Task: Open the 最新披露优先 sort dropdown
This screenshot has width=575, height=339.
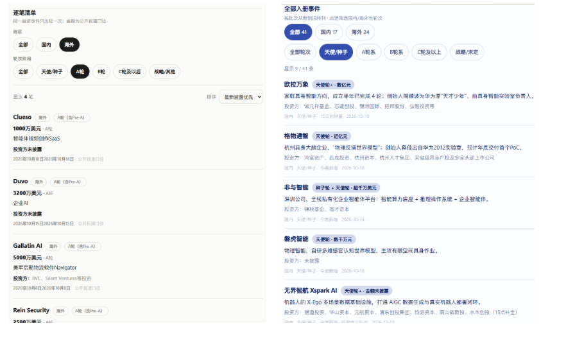Action: coord(241,97)
